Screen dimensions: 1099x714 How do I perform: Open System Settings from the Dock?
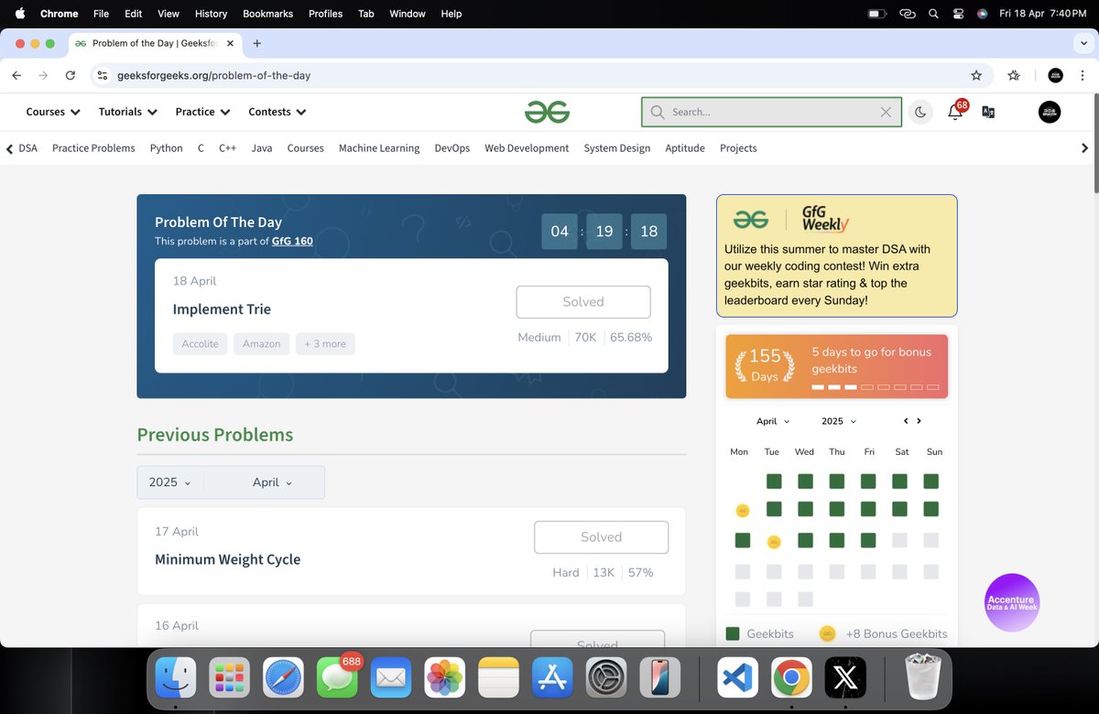pos(607,678)
